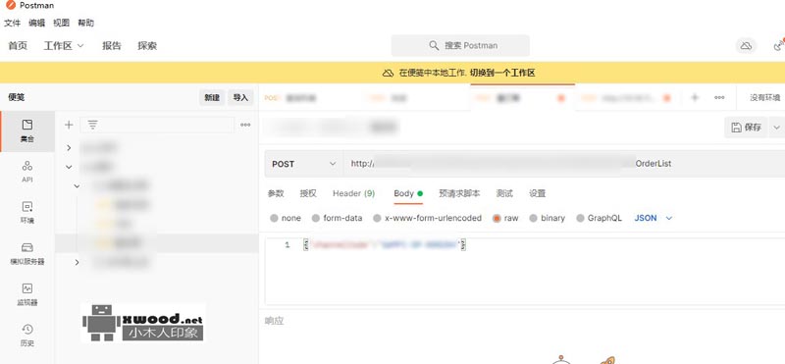Open the 模拟服务器 mock servers panel
This screenshot has width=785, height=364.
click(27, 253)
